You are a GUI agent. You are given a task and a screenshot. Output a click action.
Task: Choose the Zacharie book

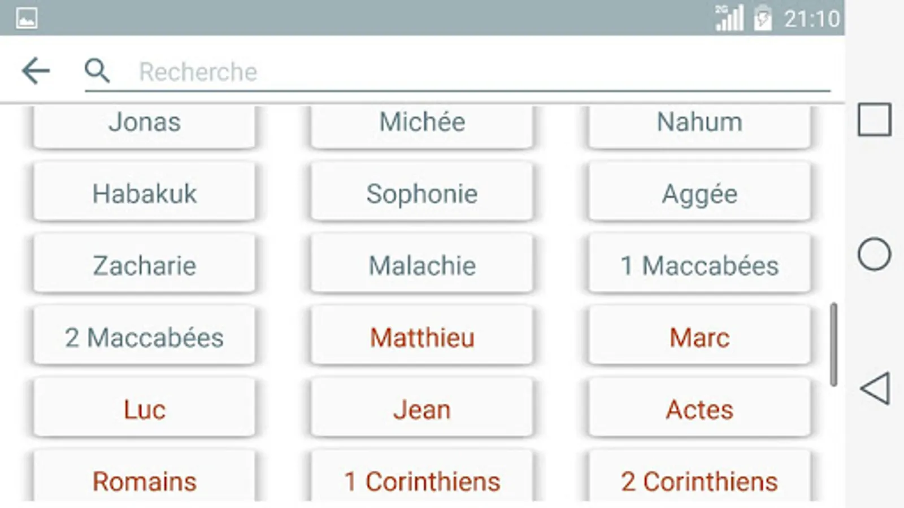pos(144,265)
